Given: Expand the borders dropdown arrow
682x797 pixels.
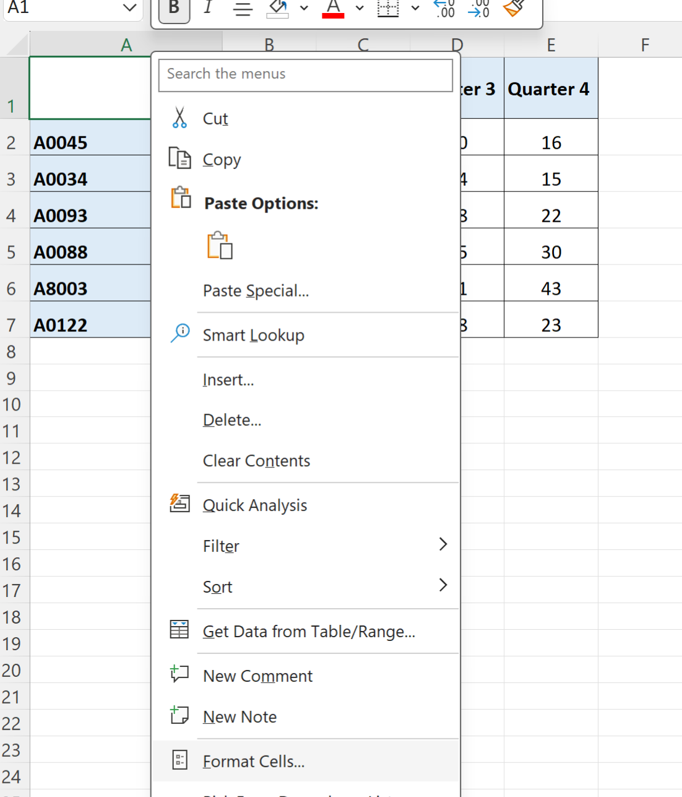Looking at the screenshot, I should click(415, 8).
